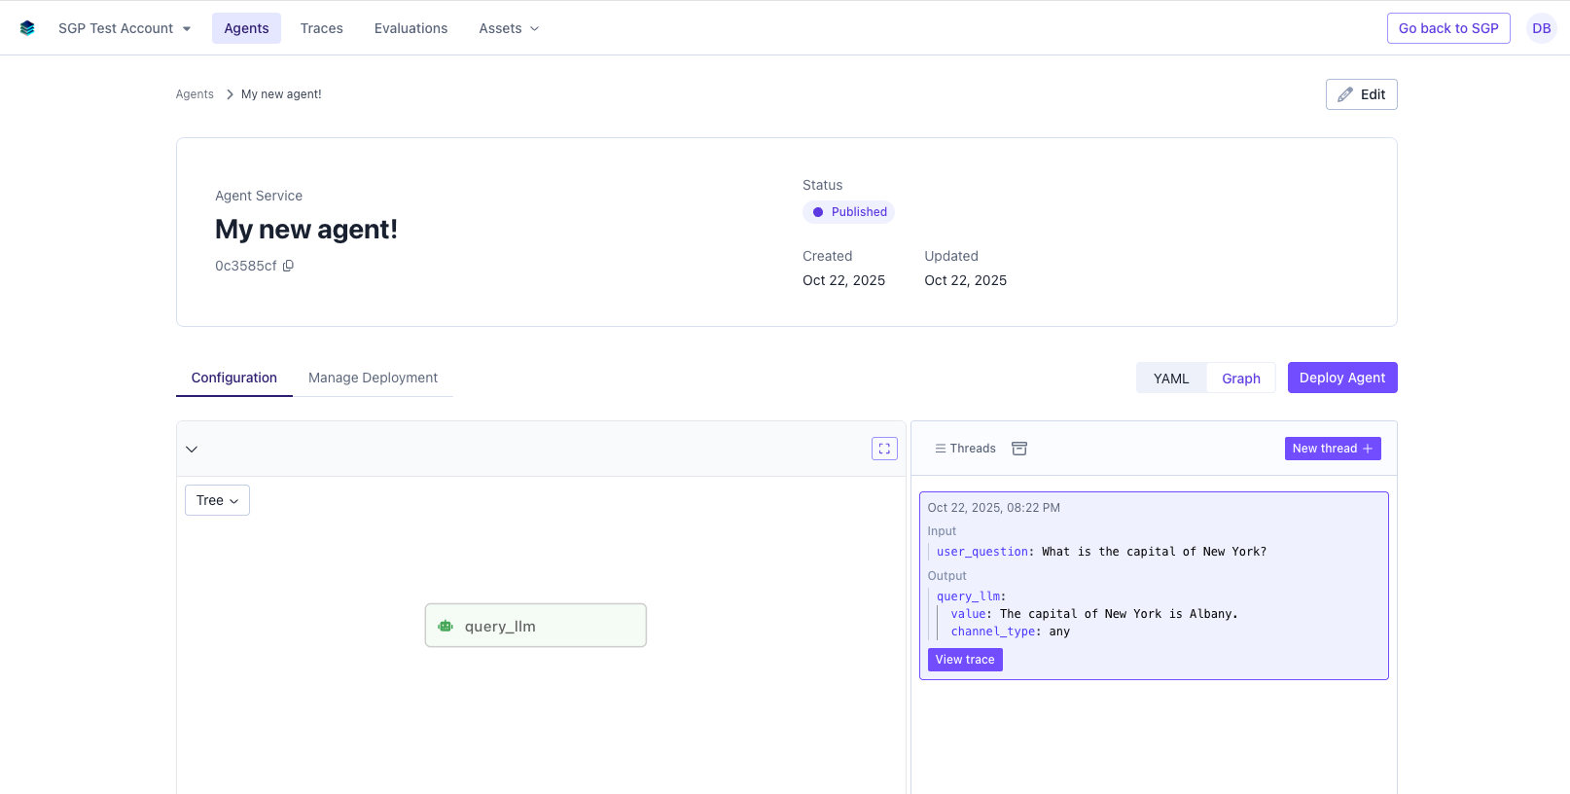
Task: Click the 'My new agent!' breadcrumb text
Action: pos(281,94)
